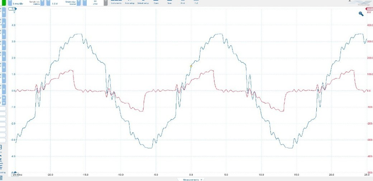Click the plus button after Simple edge

click(79, 3)
